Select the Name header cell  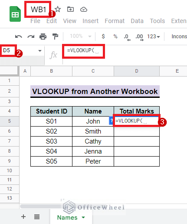click(93, 111)
